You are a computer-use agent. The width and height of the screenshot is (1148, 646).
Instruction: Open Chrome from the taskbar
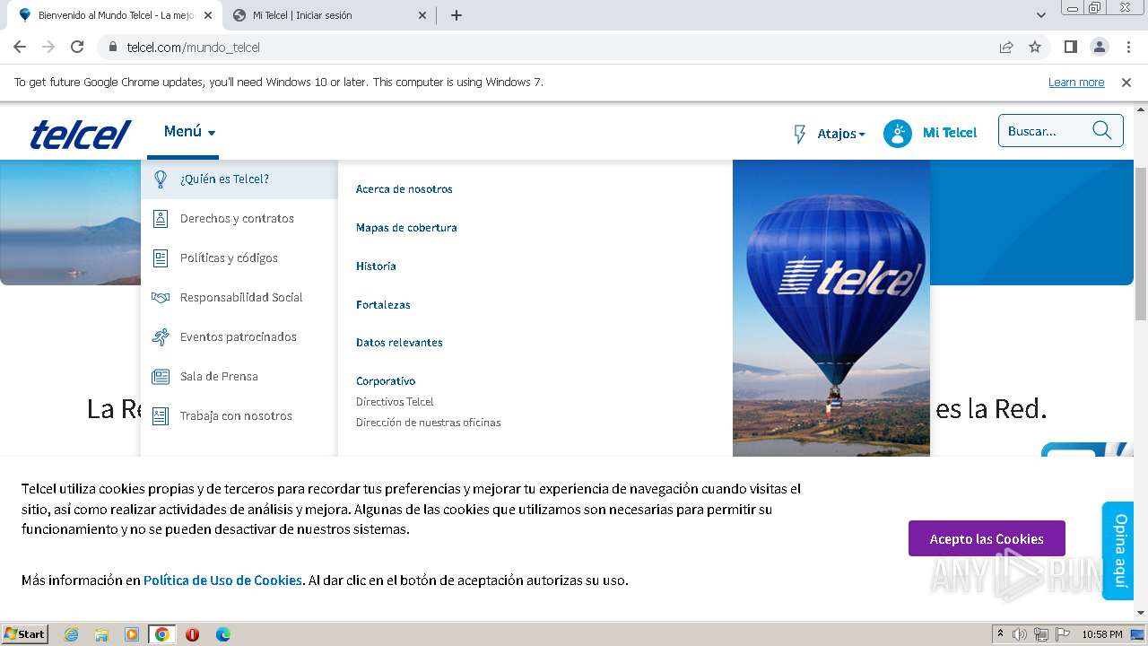(x=161, y=634)
